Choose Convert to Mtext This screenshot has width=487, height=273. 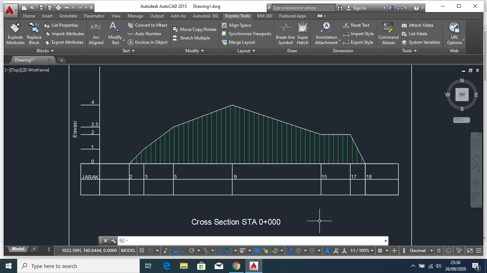click(x=148, y=25)
